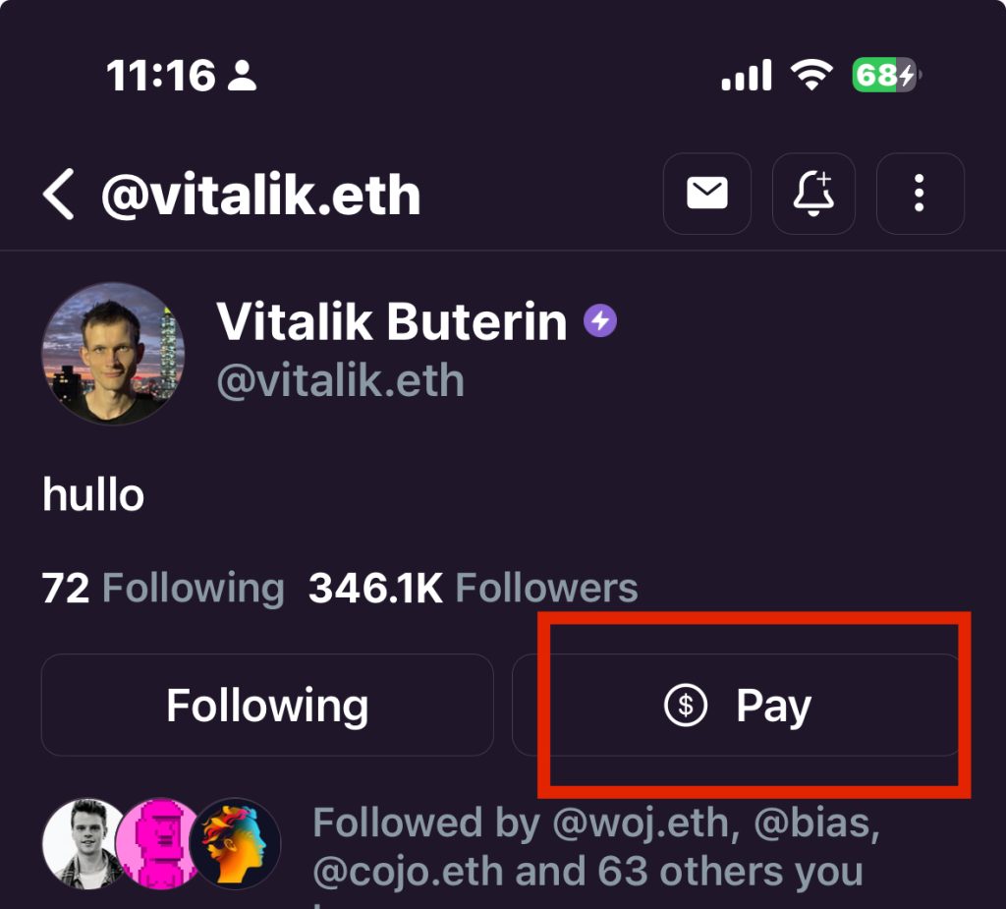Tap the pink pixel-art follower avatar
The image size is (1006, 909).
click(157, 843)
